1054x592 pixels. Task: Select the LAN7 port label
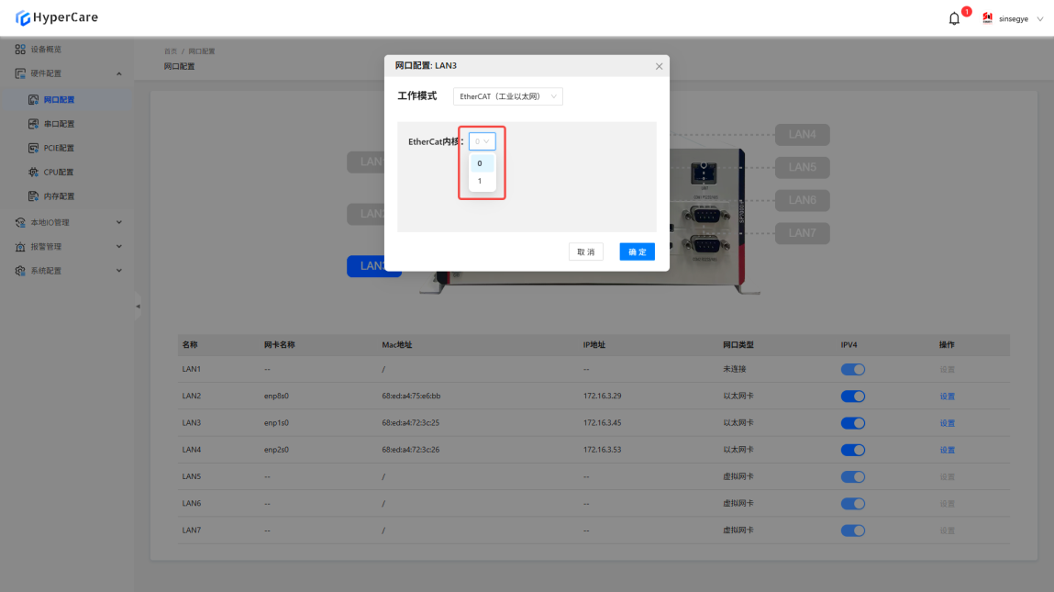click(x=802, y=233)
